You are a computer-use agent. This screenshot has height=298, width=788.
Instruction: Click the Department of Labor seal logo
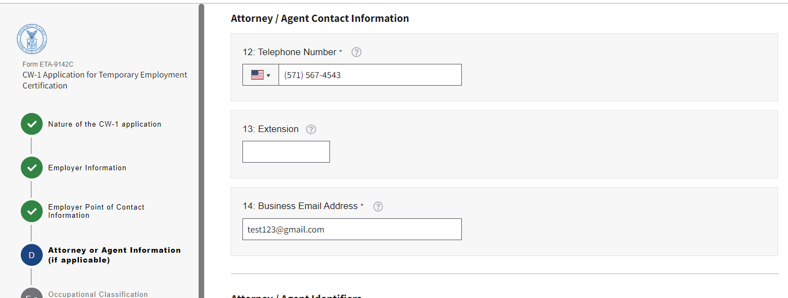click(32, 39)
